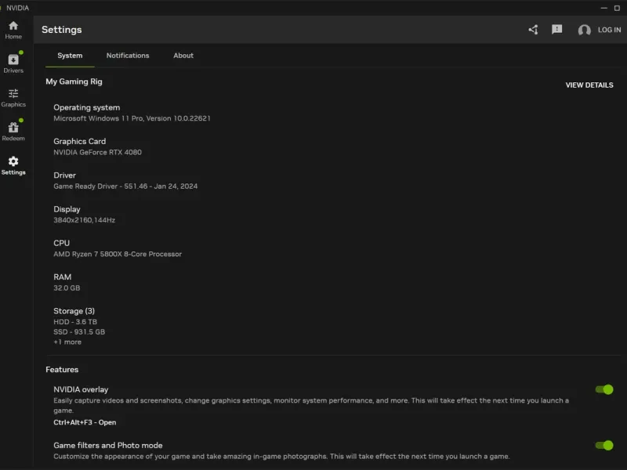The height and width of the screenshot is (470, 627).
Task: Select the Settings gear in sidebar
Action: tap(13, 166)
